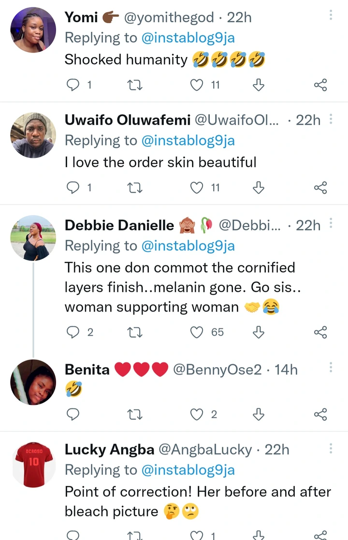Viewport: 348px width, 540px height.
Task: Reply to Yomi's tweet
Action: tap(72, 85)
